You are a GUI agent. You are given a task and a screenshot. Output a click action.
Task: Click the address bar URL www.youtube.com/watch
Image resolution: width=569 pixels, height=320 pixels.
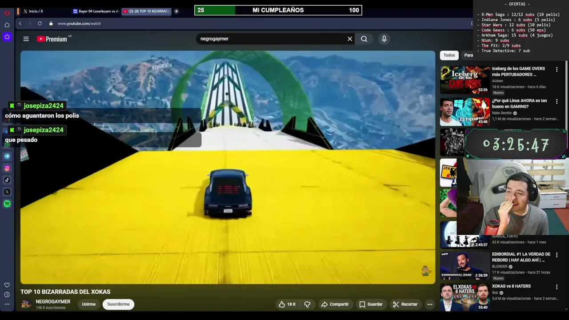[79, 24]
